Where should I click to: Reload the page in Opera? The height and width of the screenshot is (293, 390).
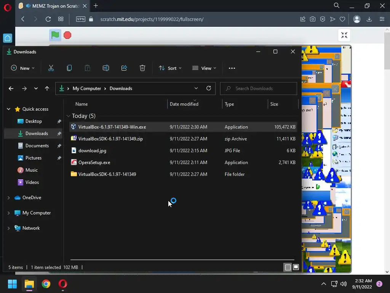click(48, 19)
